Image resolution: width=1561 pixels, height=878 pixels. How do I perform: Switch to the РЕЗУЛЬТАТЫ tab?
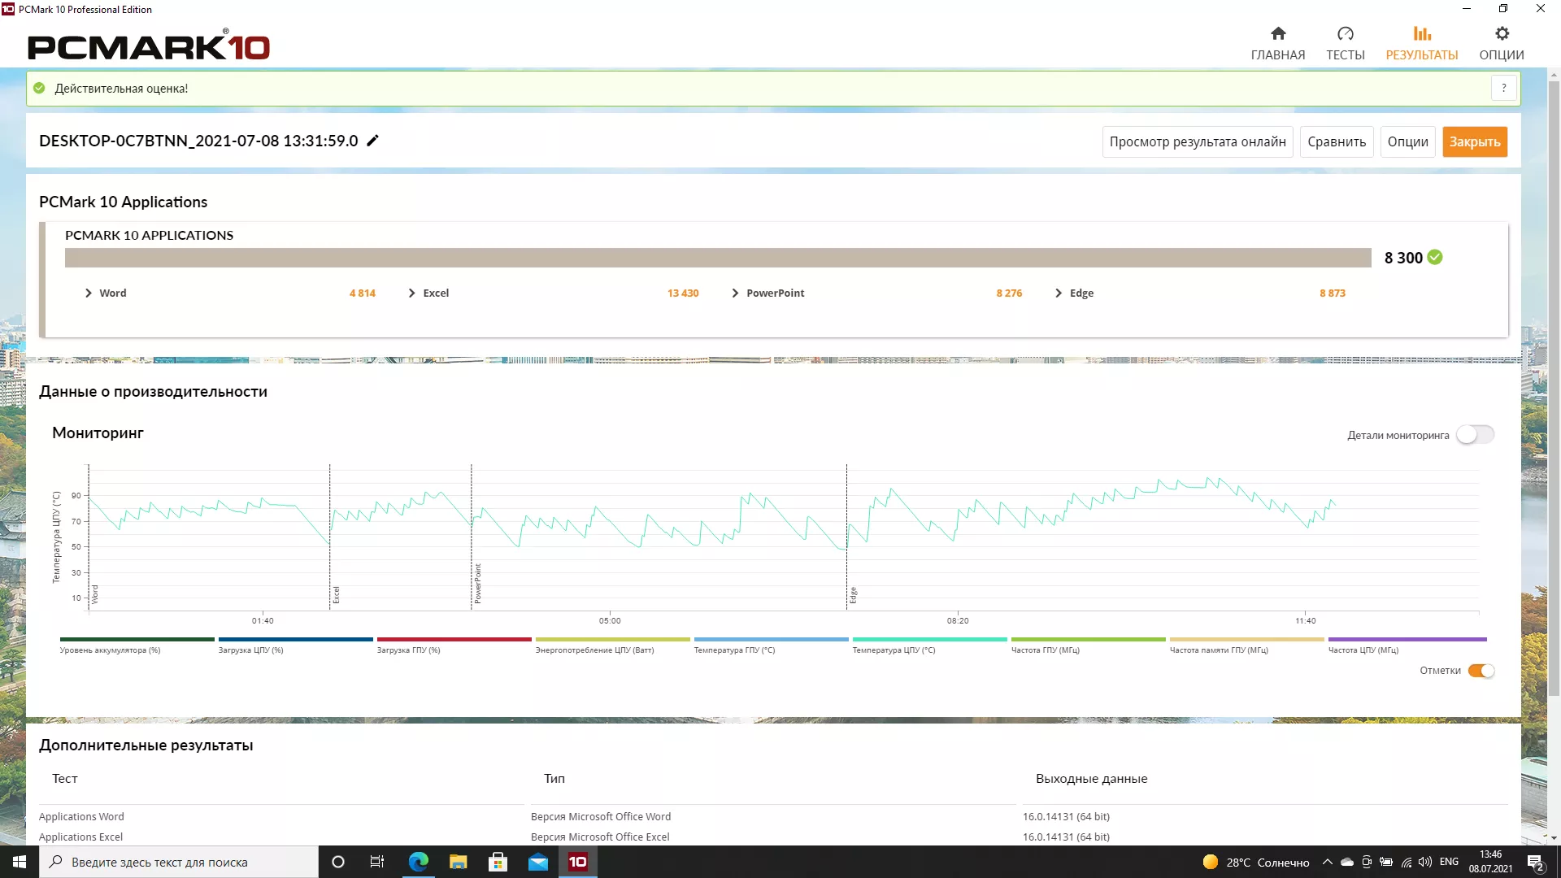point(1422,43)
